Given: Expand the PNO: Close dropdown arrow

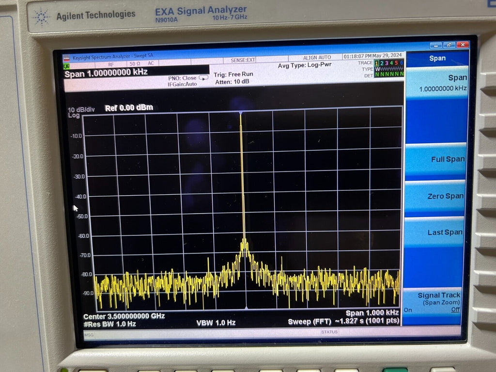Looking at the screenshot, I should 203,78.
